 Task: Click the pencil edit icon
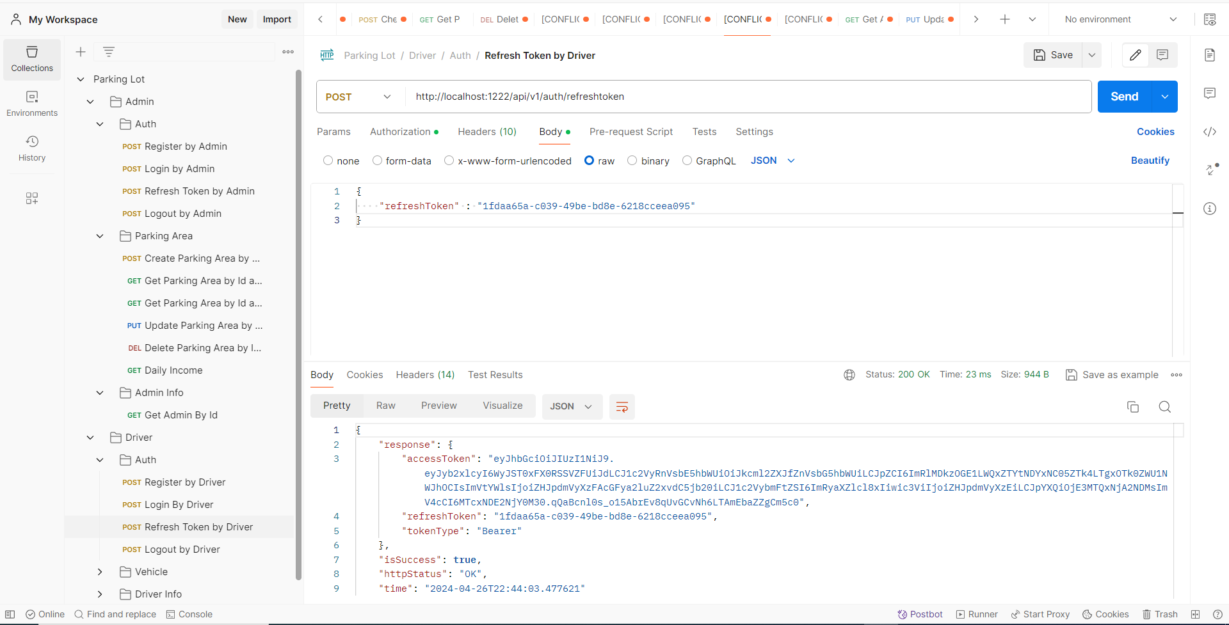coord(1136,55)
